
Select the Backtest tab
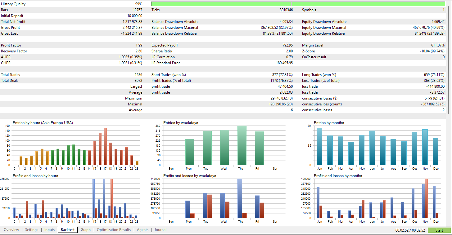68,230
